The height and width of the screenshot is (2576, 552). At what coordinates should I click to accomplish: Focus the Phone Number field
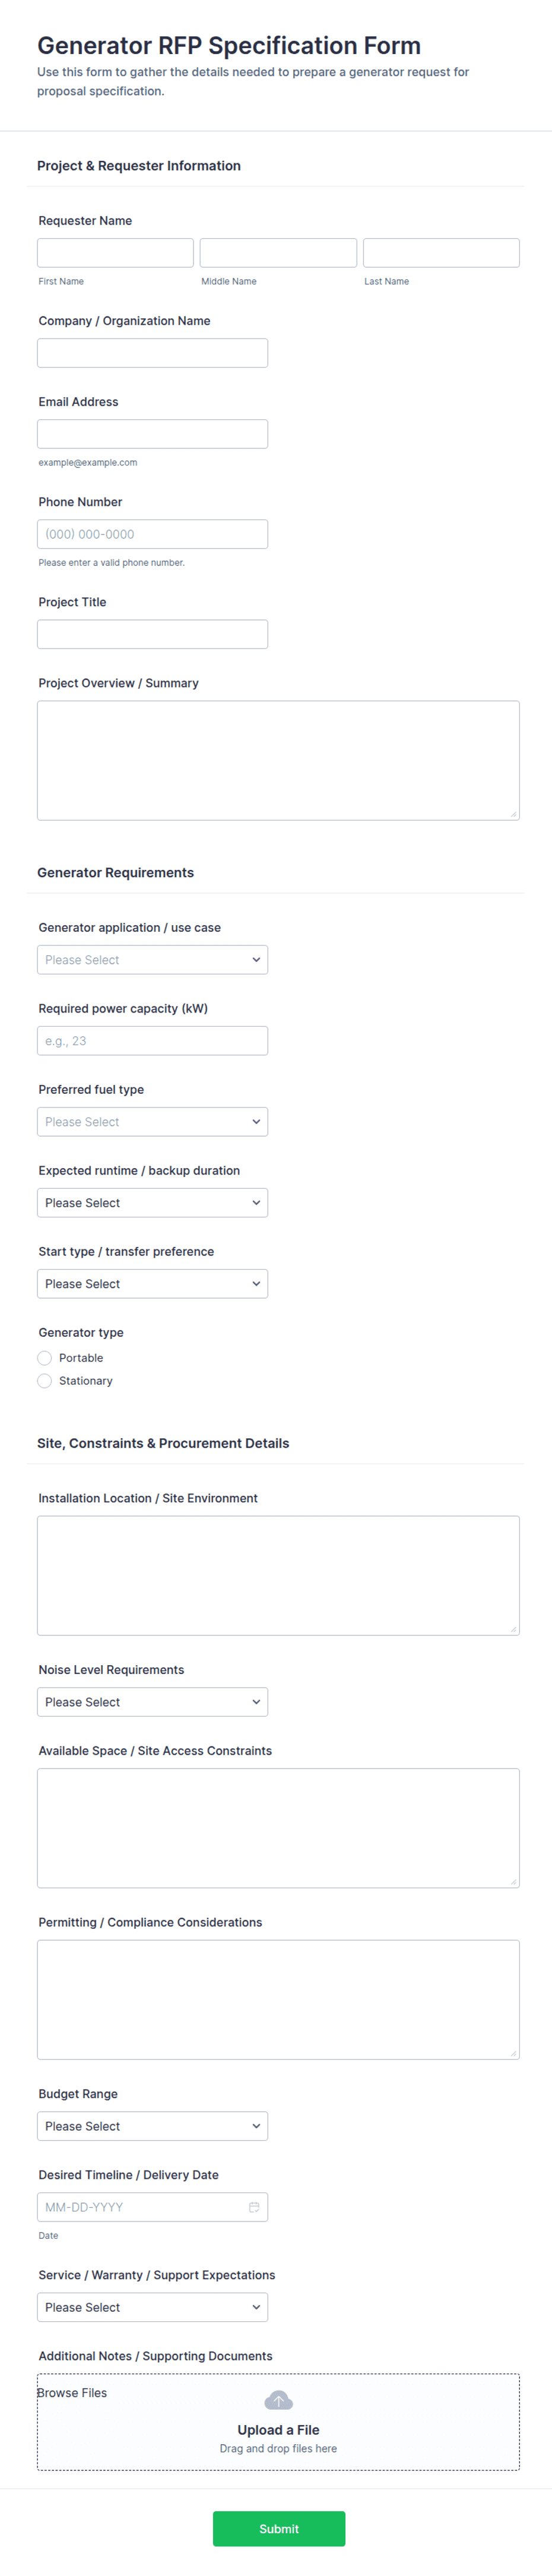click(x=152, y=534)
